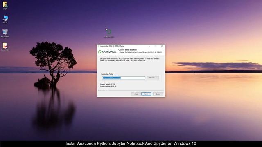Click the 'Space required: 3.7 GB' text
Image resolution: width=262 pixels, height=147 pixels.
pyautogui.click(x=108, y=84)
